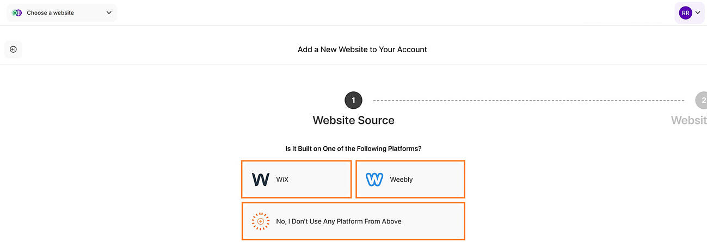Expand the chevron next to Choose a website
Screen dimensions: 707x242
click(109, 13)
